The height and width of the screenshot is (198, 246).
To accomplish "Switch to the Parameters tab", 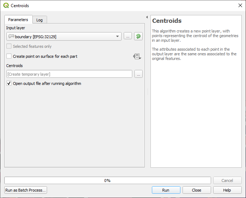I will (x=18, y=20).
